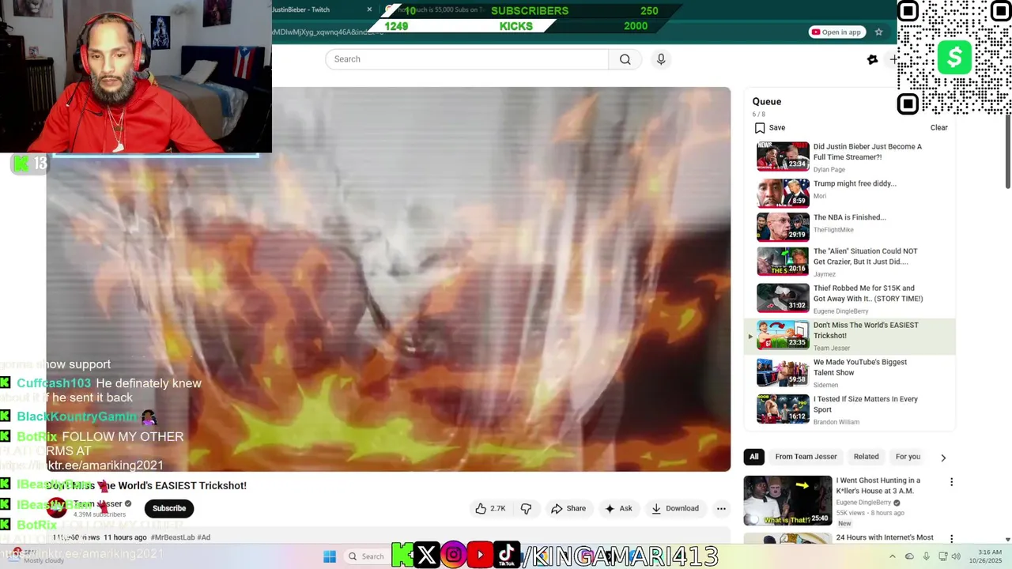Viewport: 1012px width, 569px height.
Task: Click the Share button under the video
Action: point(568,508)
